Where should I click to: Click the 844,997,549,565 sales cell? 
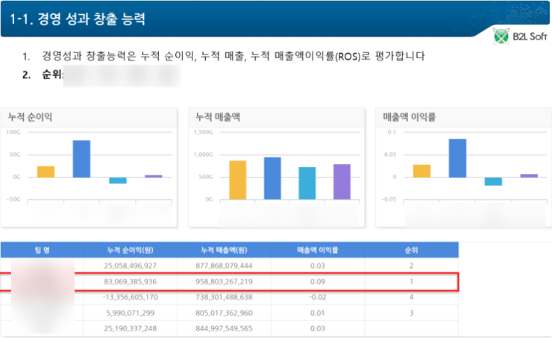[x=225, y=328]
